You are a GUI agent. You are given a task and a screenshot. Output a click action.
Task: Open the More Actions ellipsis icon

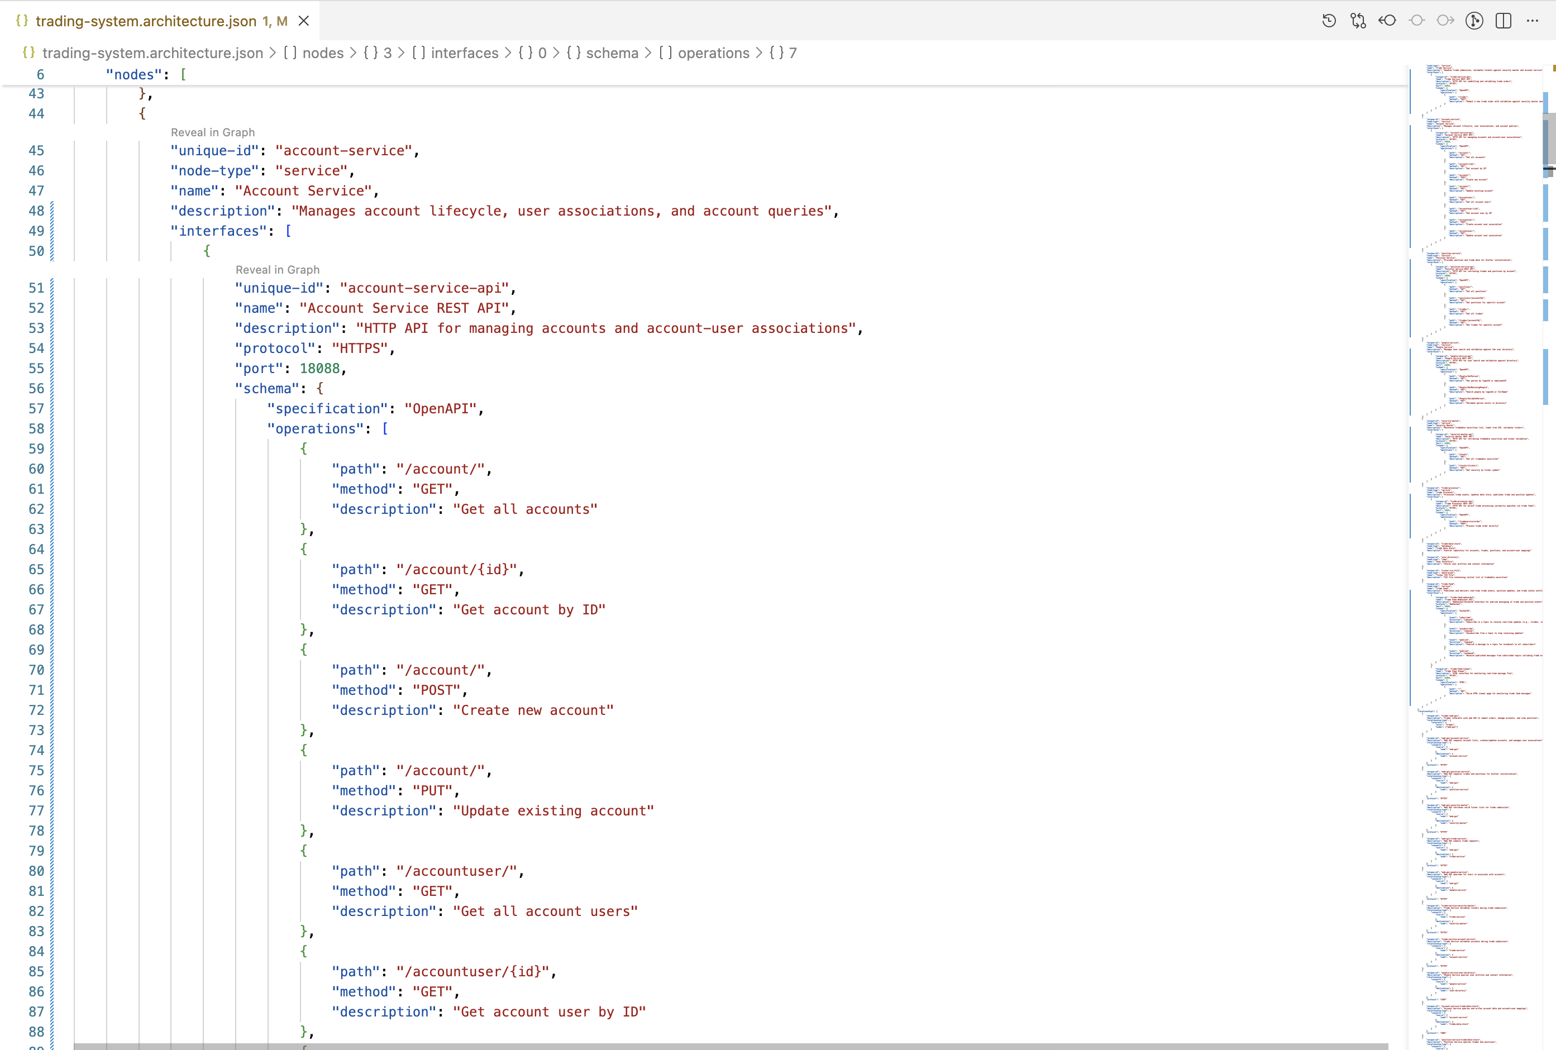[1533, 21]
